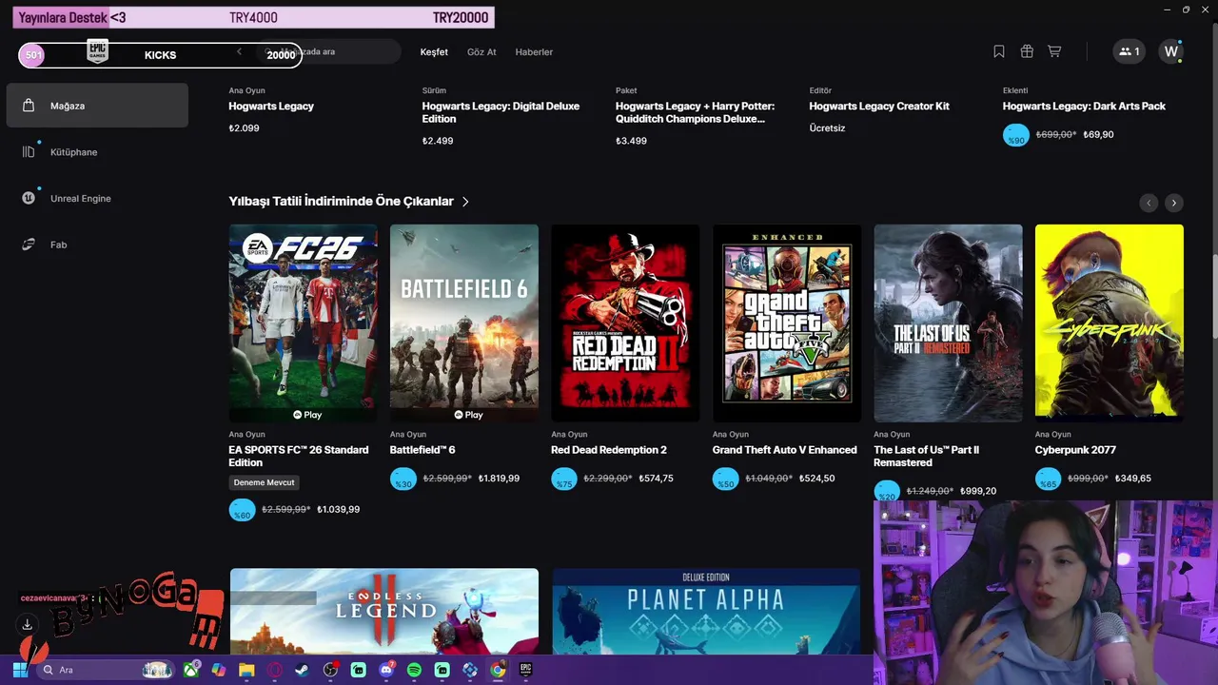This screenshot has height=685, width=1218.
Task: Open Windows Start menu
Action: 19,670
